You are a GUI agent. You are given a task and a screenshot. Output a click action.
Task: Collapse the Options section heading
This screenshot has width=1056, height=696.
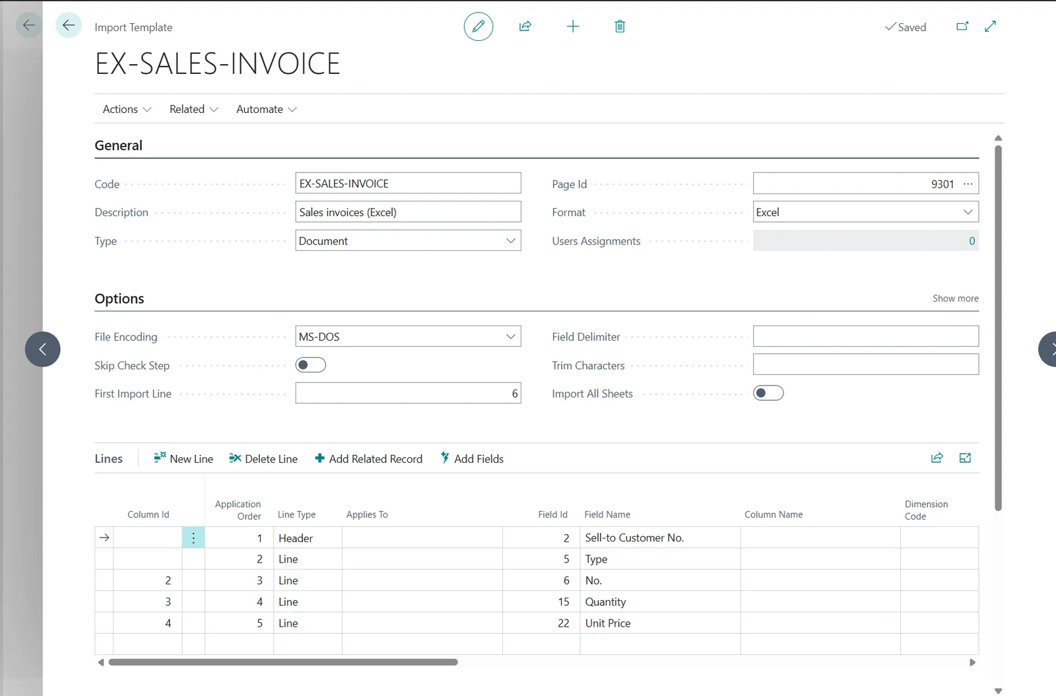pyautogui.click(x=119, y=298)
